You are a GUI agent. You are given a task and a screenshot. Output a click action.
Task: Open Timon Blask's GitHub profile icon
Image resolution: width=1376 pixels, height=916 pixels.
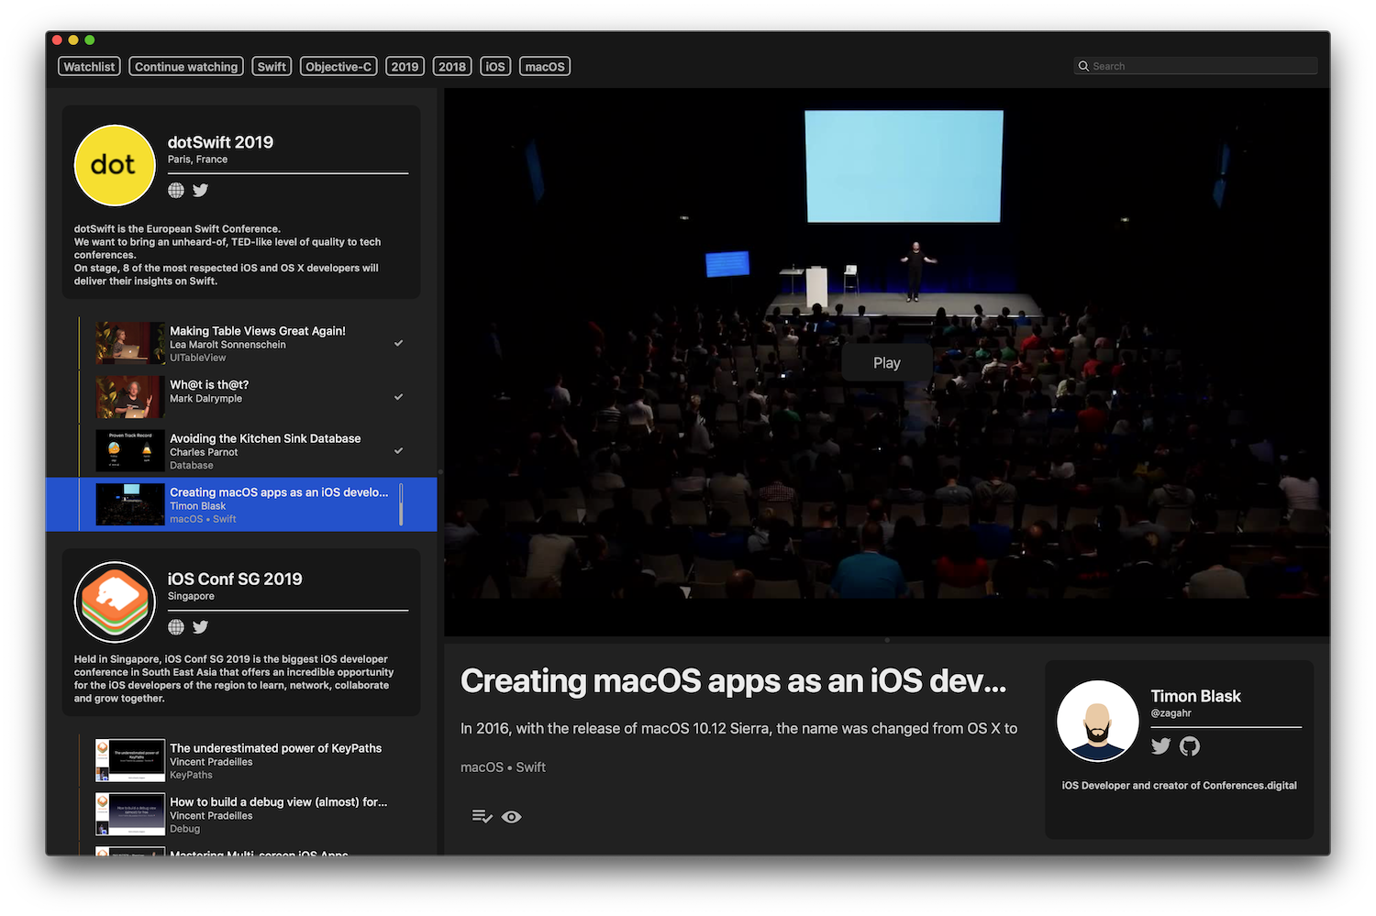[1190, 746]
